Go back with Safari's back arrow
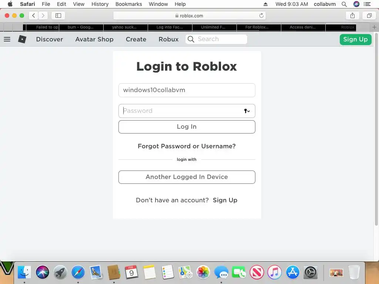 [x=34, y=16]
